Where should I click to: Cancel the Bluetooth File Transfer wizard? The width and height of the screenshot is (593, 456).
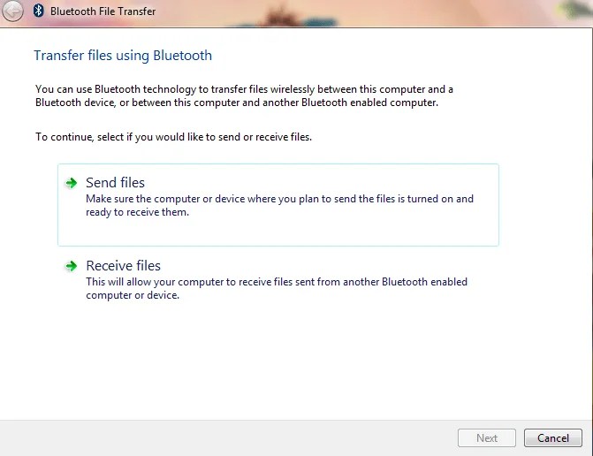(553, 437)
